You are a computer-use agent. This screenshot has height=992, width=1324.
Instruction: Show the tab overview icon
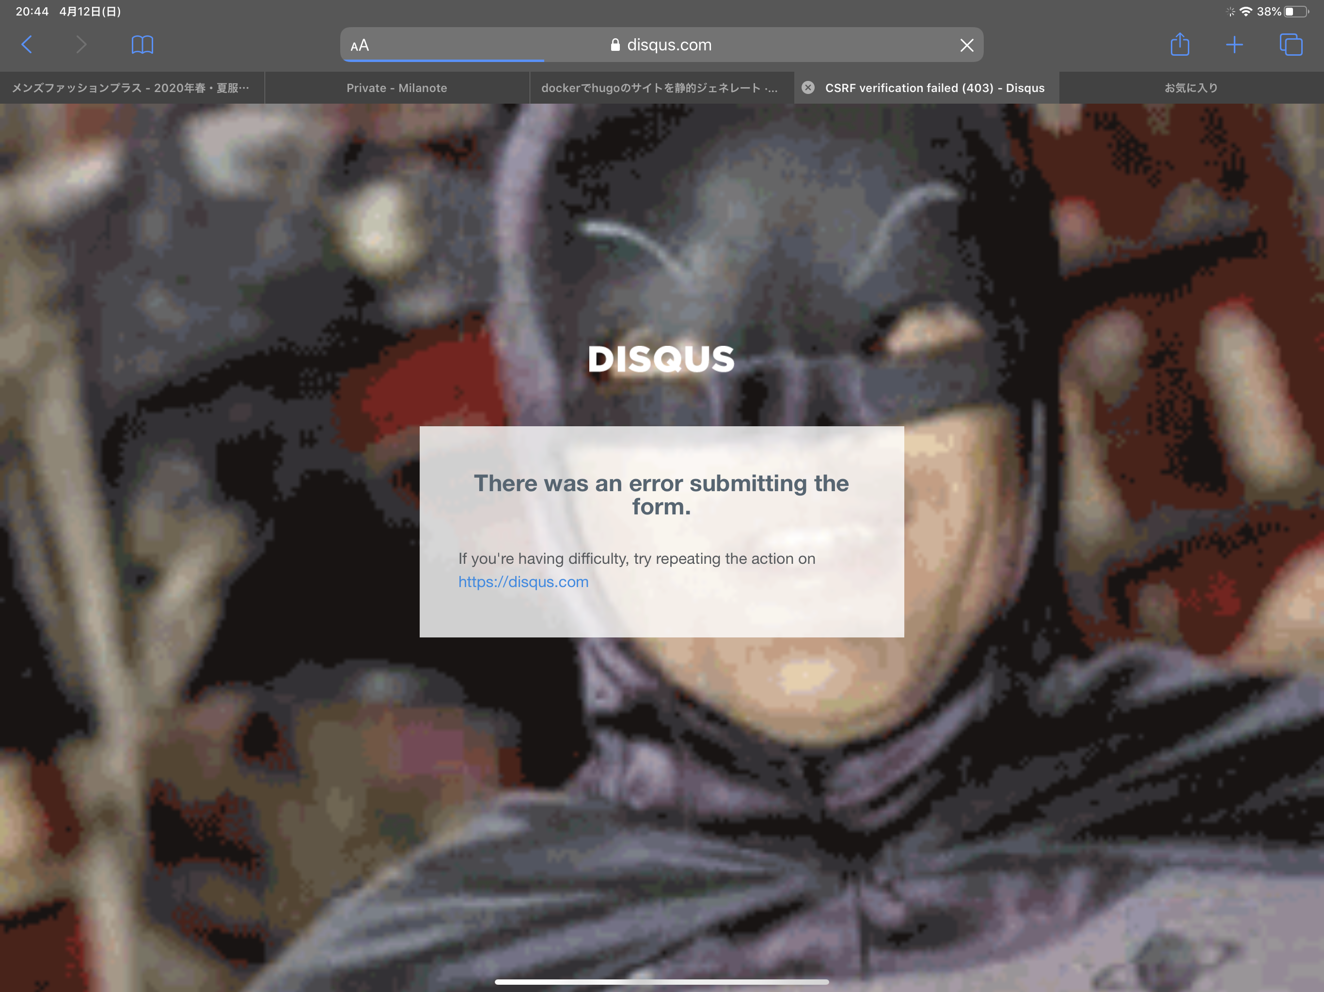1291,45
